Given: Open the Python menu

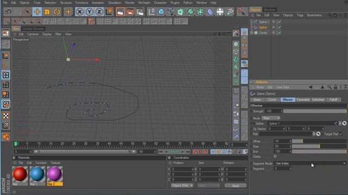Looking at the screenshot, I should point(188,3).
